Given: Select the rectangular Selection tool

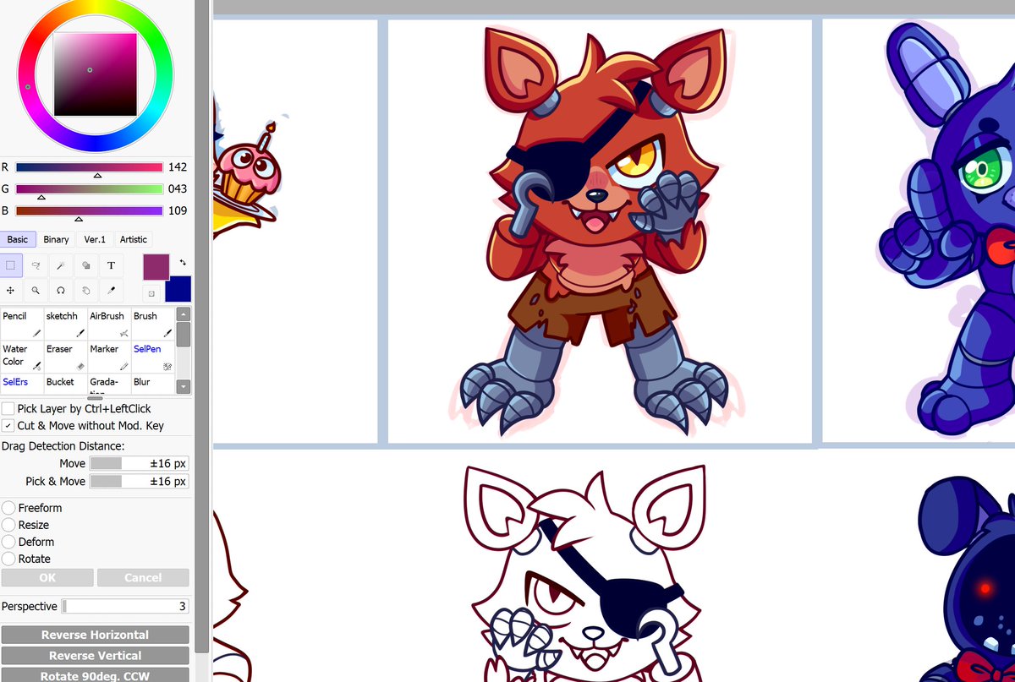Looking at the screenshot, I should coord(11,265).
